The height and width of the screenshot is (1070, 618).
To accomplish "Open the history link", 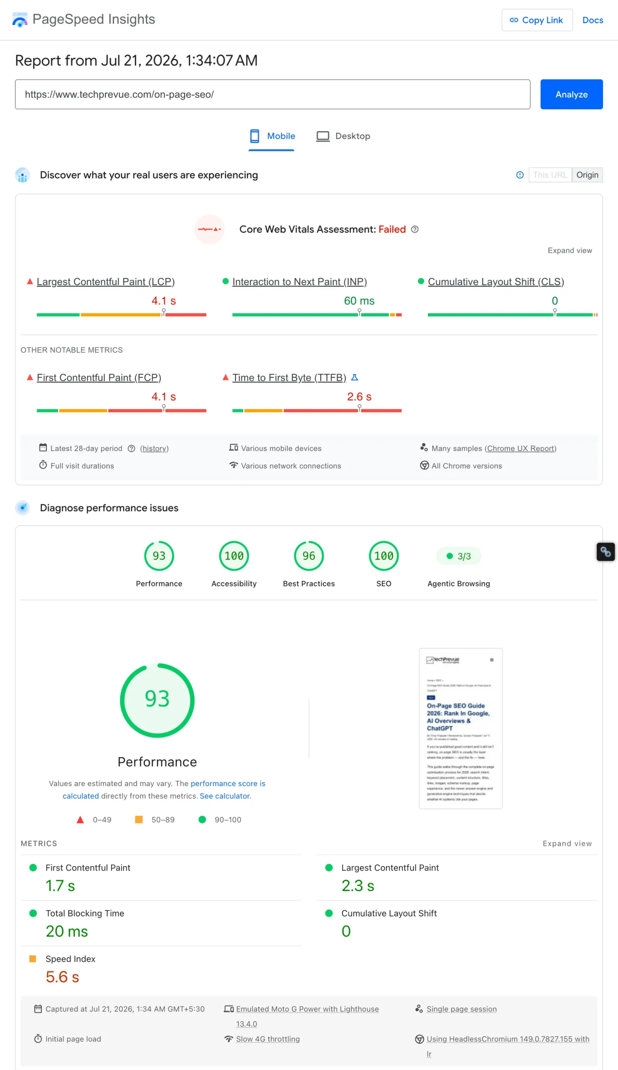I will pyautogui.click(x=154, y=448).
